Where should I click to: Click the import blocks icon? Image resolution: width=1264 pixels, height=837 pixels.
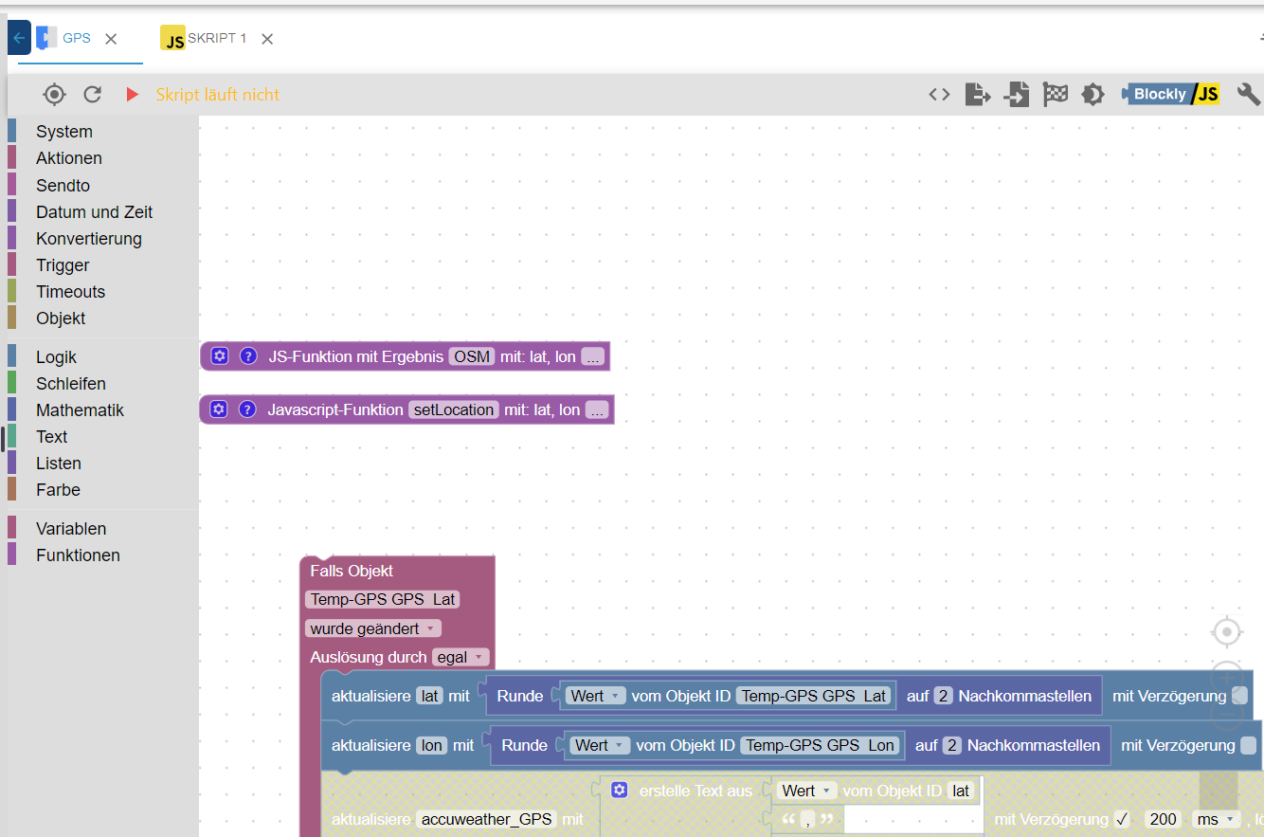point(1017,95)
